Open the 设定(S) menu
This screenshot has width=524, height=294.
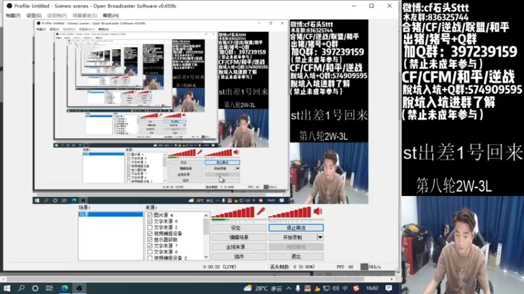(x=34, y=15)
